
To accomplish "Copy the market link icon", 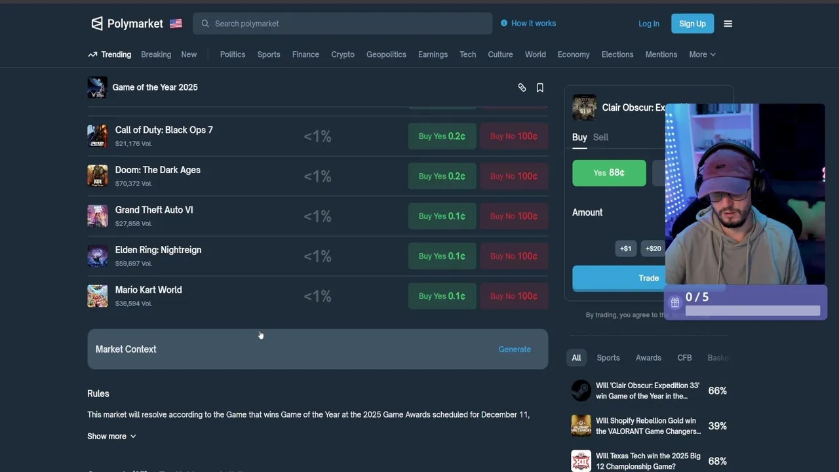I will (x=522, y=87).
